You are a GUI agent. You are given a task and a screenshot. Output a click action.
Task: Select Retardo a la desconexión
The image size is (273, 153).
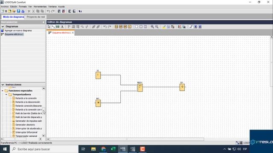click(28, 102)
